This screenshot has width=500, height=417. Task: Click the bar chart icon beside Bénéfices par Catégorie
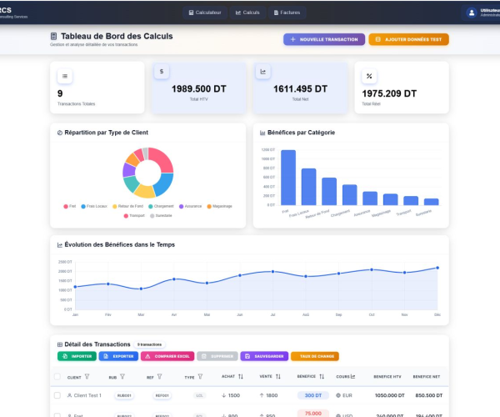click(x=262, y=133)
